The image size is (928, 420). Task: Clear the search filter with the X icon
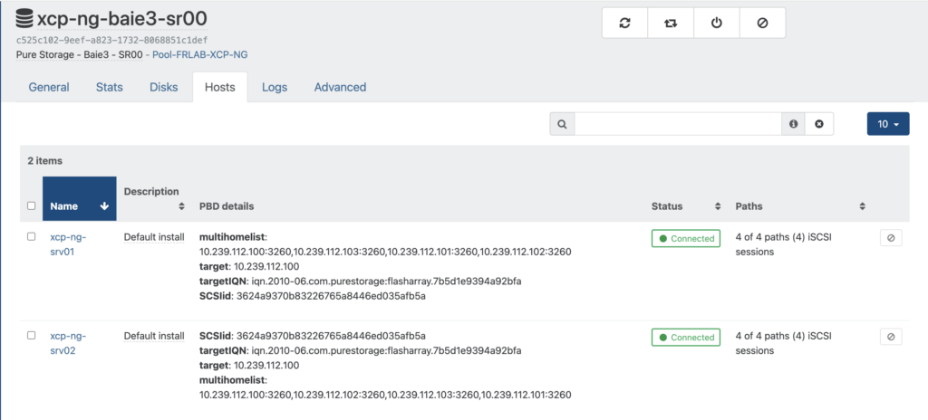coord(819,124)
